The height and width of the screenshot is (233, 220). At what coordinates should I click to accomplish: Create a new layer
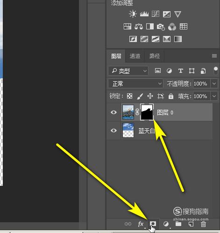pos(191,224)
